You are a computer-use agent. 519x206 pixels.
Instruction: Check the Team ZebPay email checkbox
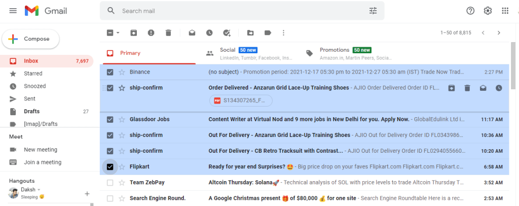[110, 183]
